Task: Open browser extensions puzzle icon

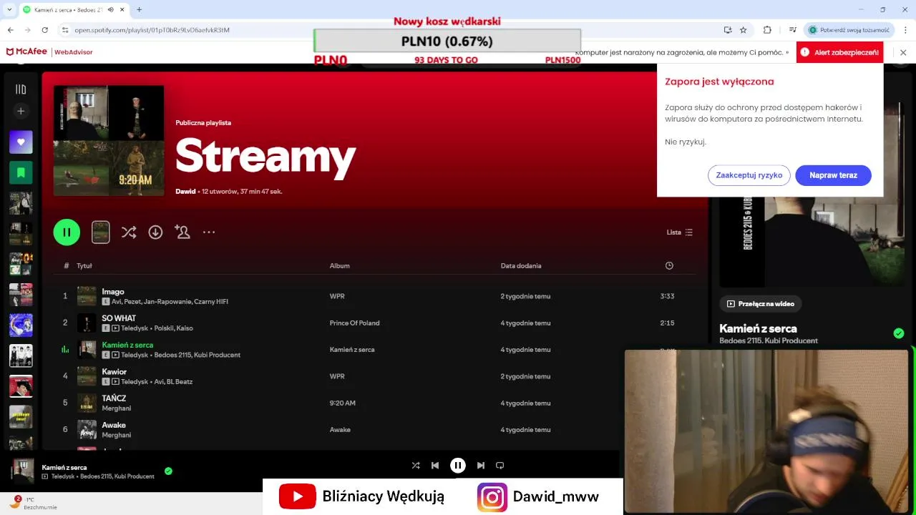Action: click(x=767, y=30)
